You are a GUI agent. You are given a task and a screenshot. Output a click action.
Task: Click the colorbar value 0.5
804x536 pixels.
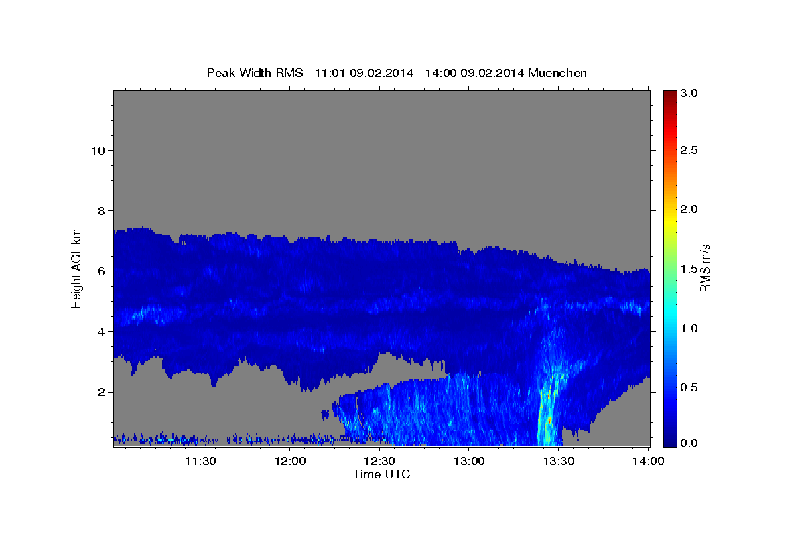689,387
